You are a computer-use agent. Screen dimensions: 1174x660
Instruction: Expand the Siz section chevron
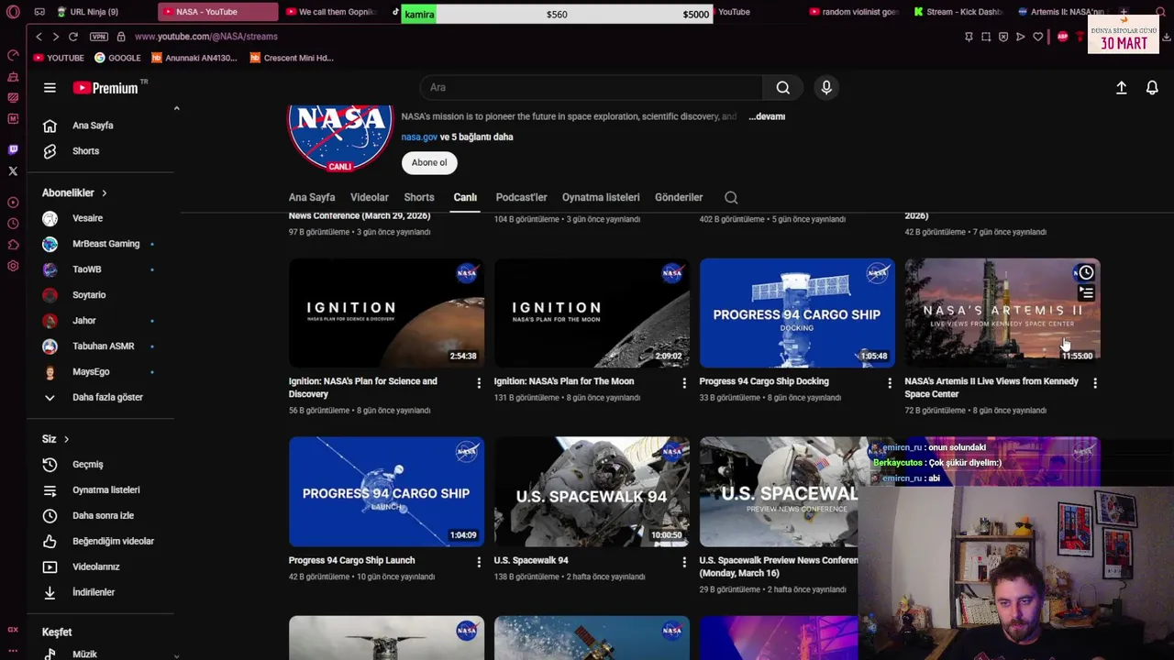click(66, 439)
